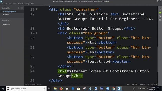Click the linting status circle icon in status bar
This screenshot has height=91, width=162.
coord(148,85)
